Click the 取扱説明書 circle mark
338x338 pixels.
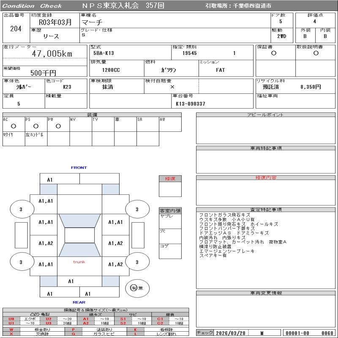click(x=316, y=53)
